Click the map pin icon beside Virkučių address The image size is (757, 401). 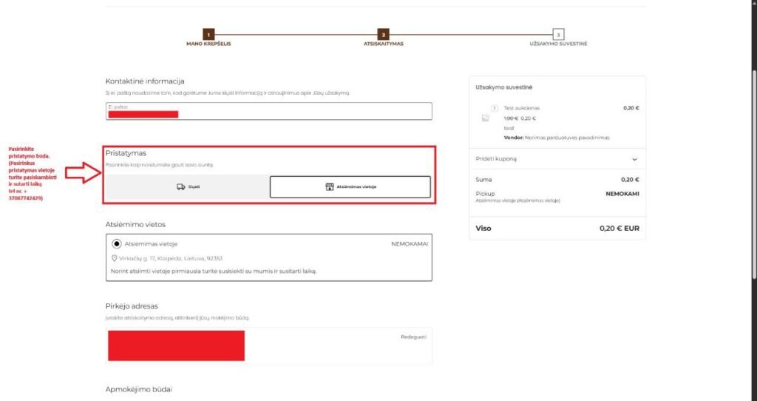[114, 258]
